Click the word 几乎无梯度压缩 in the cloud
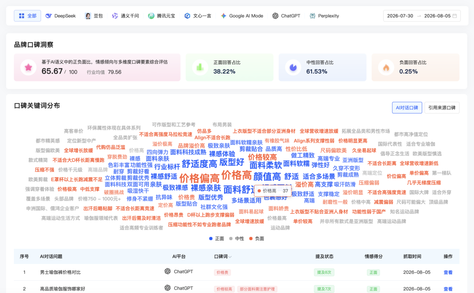This screenshot has width=474, height=293. [x=424, y=183]
